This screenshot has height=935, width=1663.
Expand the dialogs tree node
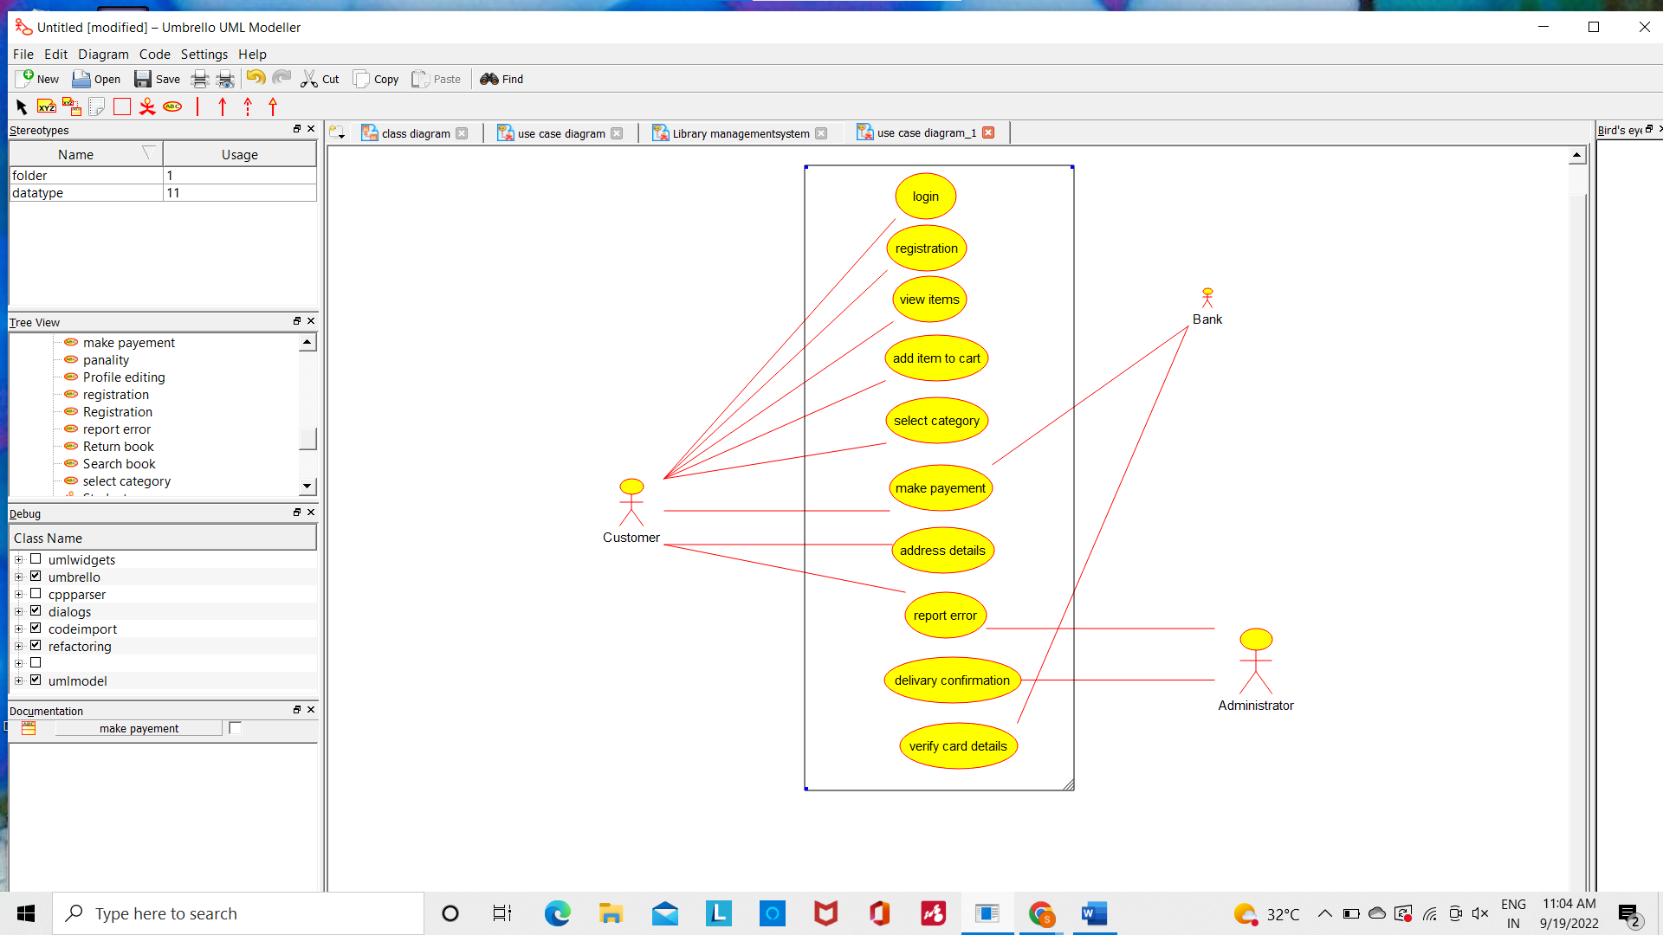coord(18,612)
